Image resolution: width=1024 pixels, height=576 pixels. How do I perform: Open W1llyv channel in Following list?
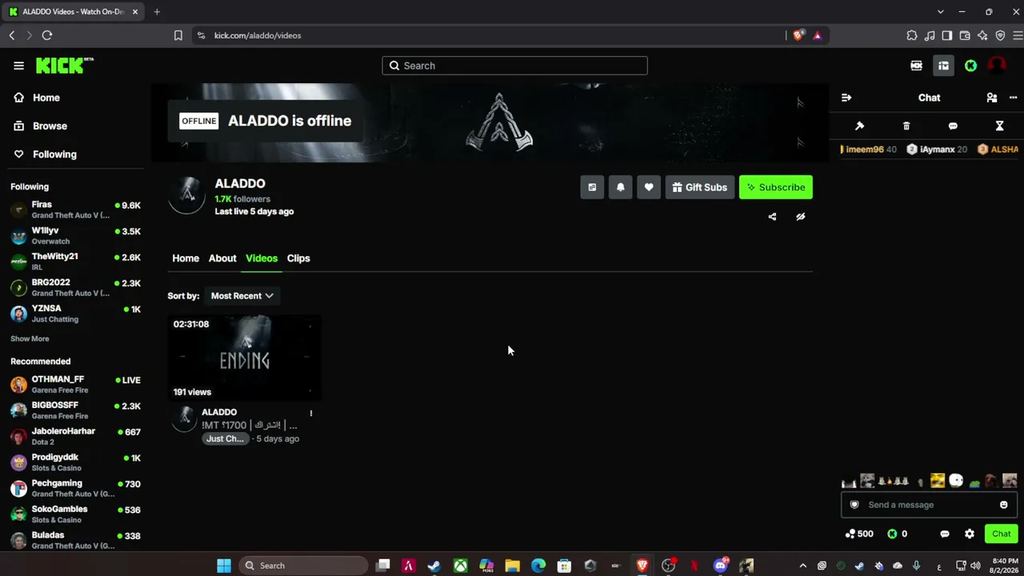(x=76, y=235)
